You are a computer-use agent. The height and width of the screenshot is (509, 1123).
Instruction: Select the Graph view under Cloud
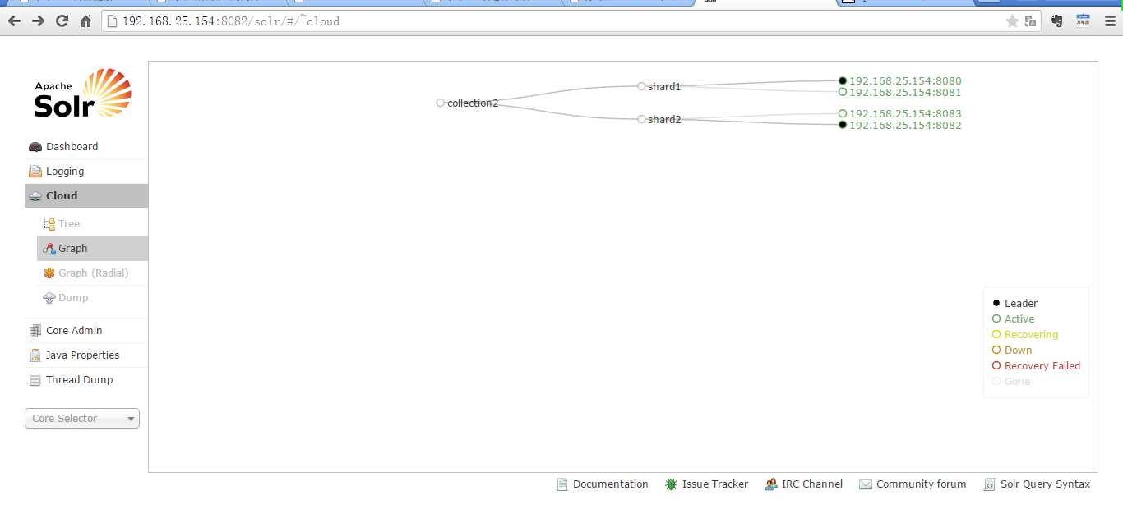(92, 249)
